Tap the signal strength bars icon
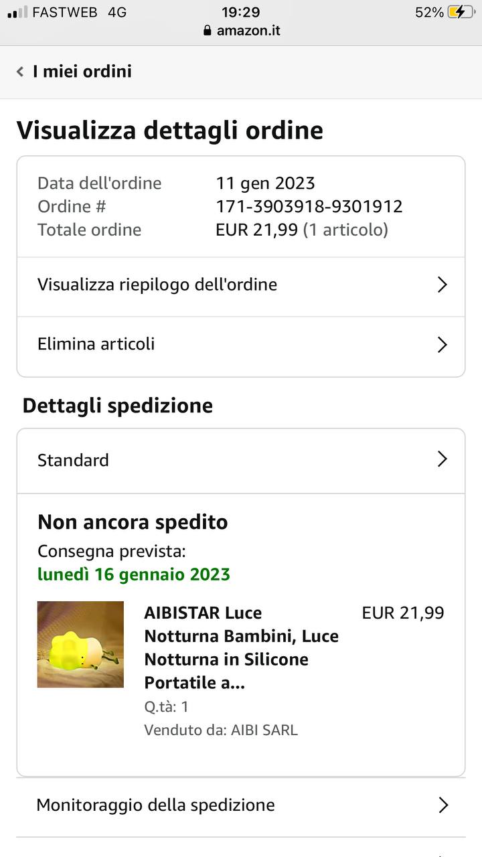The height and width of the screenshot is (857, 482). coord(17,12)
